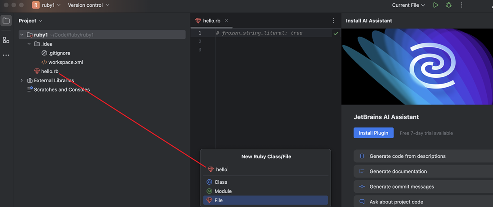Click the Debug bug icon
493x207 pixels.
[x=449, y=5]
